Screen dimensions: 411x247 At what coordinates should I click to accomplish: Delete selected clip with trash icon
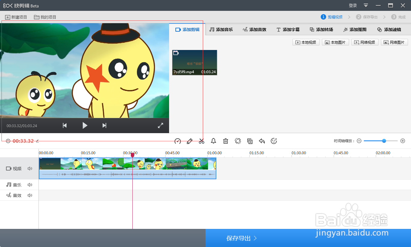click(x=226, y=141)
